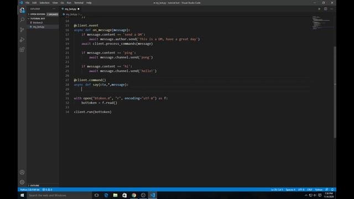Open Task View on the taskbar
Image resolution: width=354 pixels, height=199 pixels.
(97, 195)
